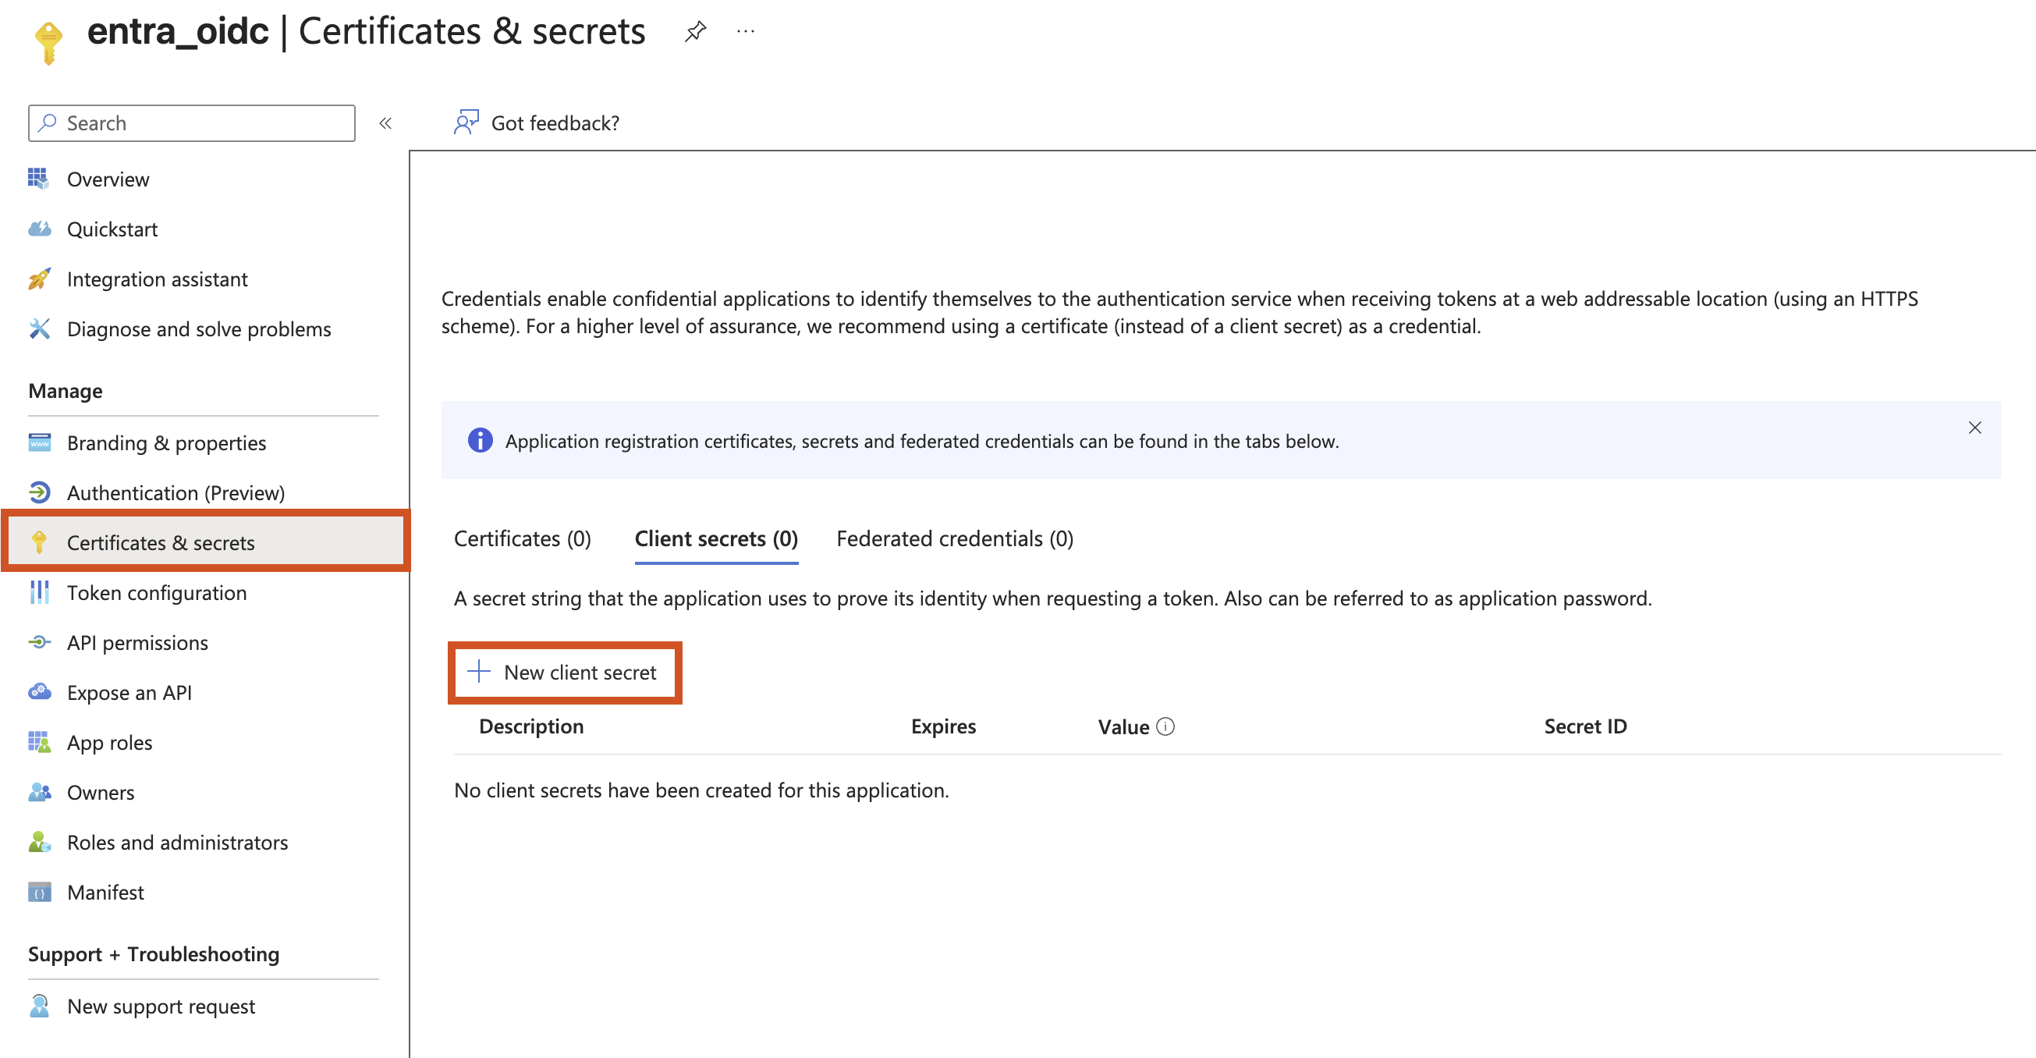The image size is (2036, 1058).
Task: Open Authentication (Preview)
Action: tap(176, 492)
